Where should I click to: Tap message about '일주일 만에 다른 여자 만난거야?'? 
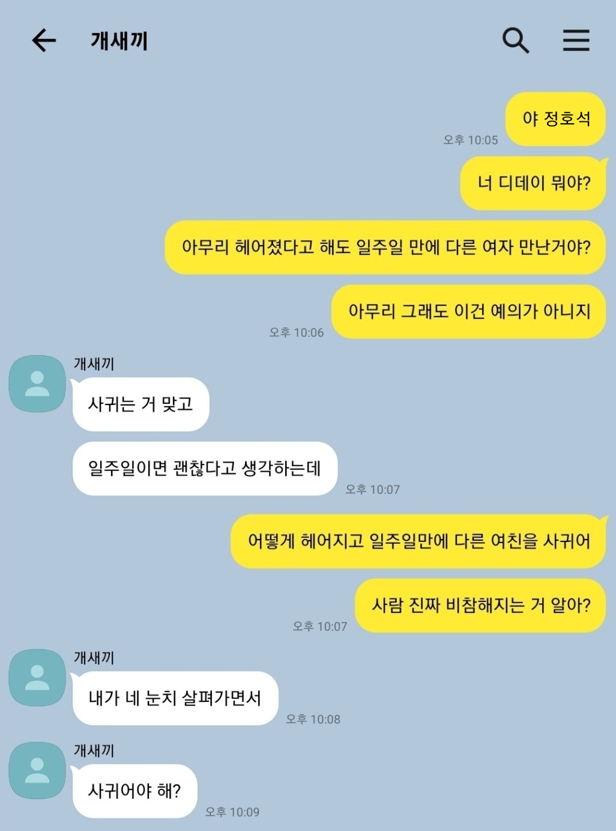click(x=385, y=248)
